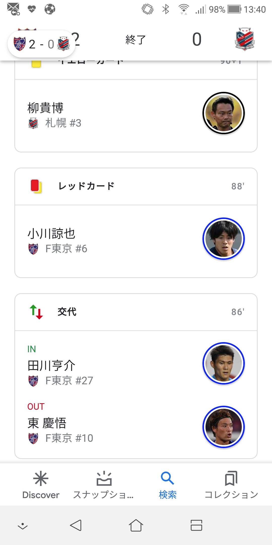Open recent apps square button
Image resolution: width=272 pixels, height=545 pixels.
point(196,525)
